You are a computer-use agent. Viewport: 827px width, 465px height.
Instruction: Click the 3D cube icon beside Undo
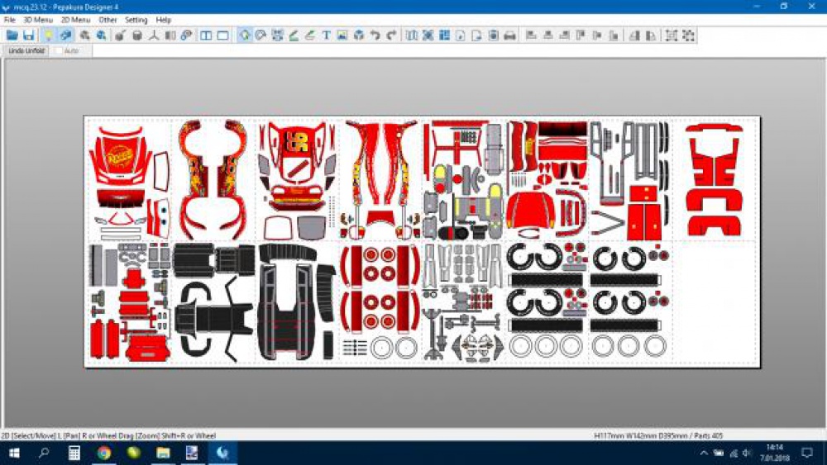359,36
